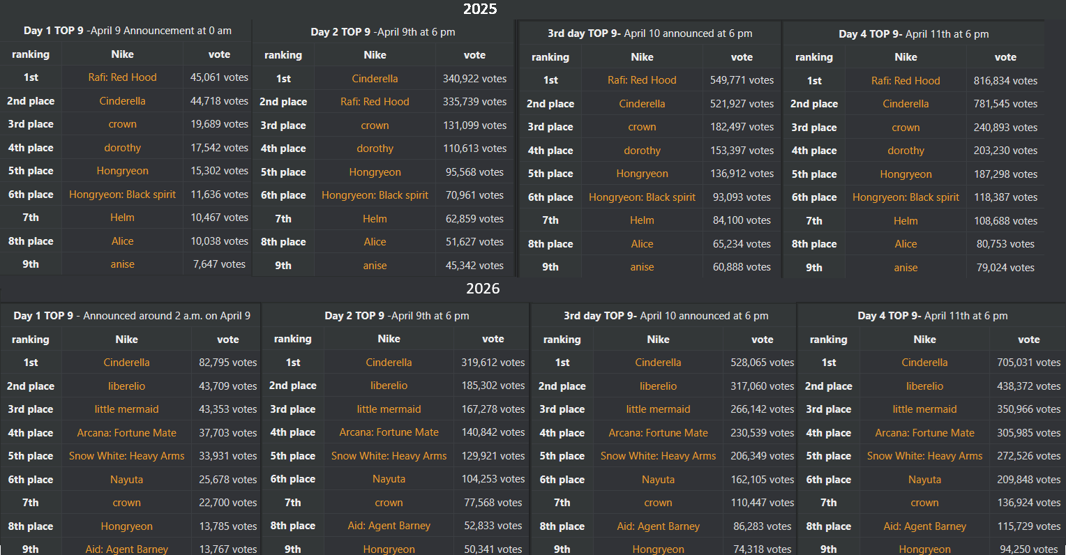The height and width of the screenshot is (555, 1066).
Task: Click the '15,302 votes' cell
Action: point(219,171)
